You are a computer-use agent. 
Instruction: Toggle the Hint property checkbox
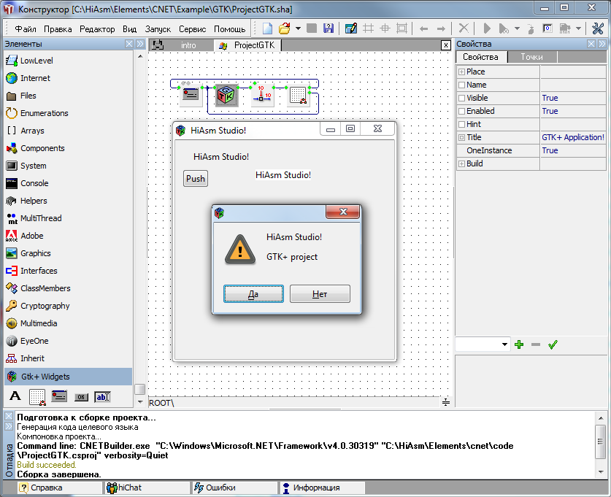(461, 124)
